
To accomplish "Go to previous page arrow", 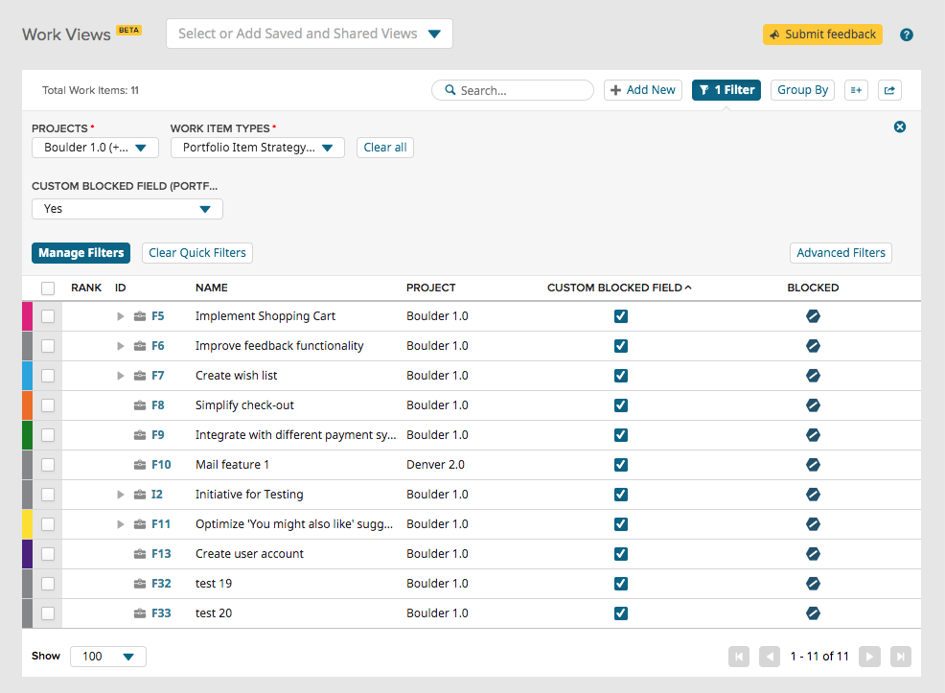I will click(x=769, y=657).
